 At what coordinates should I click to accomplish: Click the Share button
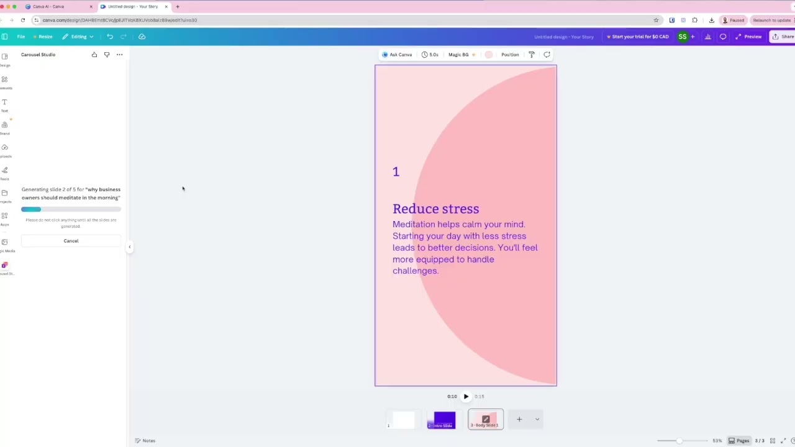coord(783,37)
